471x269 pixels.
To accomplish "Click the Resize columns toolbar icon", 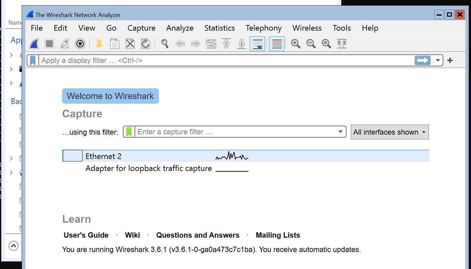I will (342, 44).
